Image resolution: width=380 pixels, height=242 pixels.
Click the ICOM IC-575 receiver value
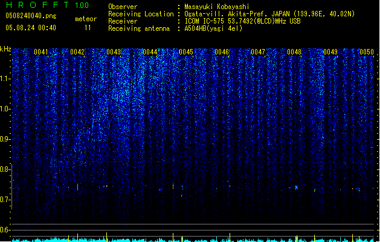pyautogui.click(x=243, y=21)
